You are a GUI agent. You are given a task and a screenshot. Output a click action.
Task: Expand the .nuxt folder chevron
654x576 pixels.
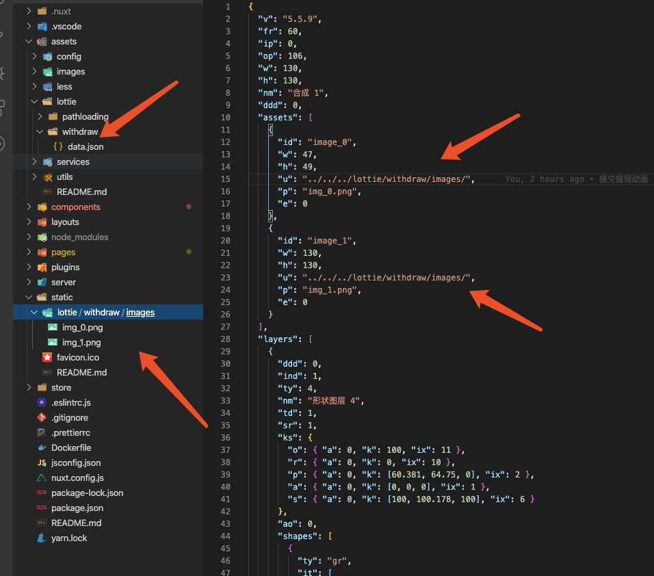click(x=29, y=11)
